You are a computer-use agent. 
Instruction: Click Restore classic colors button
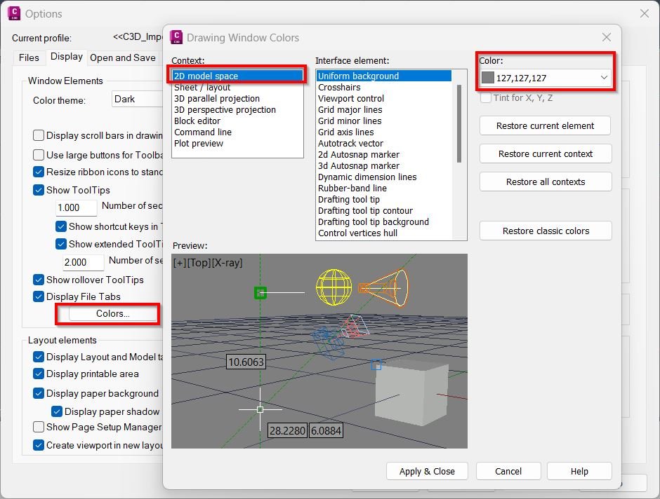pos(546,231)
